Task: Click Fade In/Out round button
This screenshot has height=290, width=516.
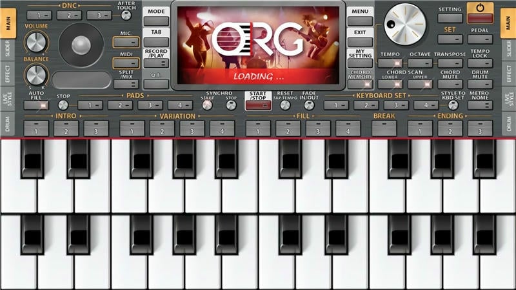Action: 309,105
